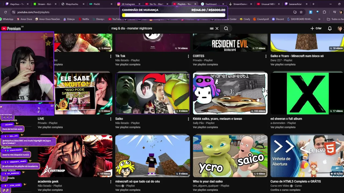
Task: Open the DASHBOARD RHAY bookmark
Action: pos(299,19)
